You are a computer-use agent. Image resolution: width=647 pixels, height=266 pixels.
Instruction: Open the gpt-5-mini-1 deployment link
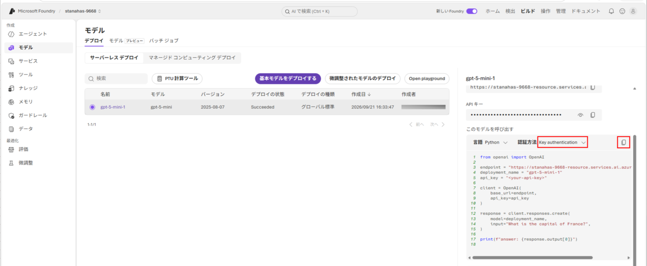click(113, 107)
